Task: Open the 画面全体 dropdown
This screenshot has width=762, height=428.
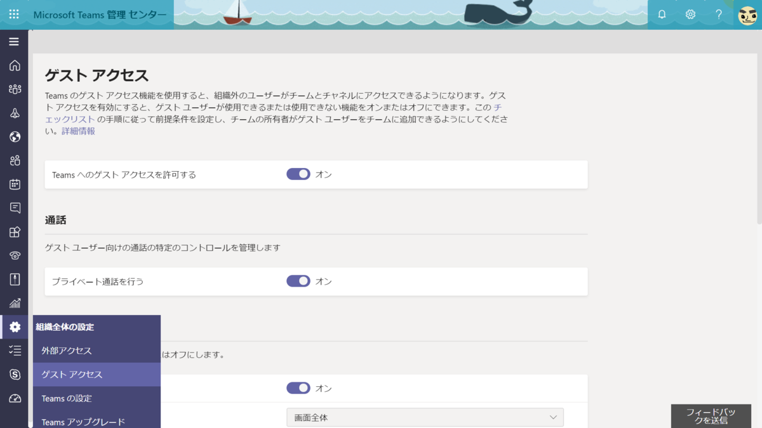Action: click(425, 417)
